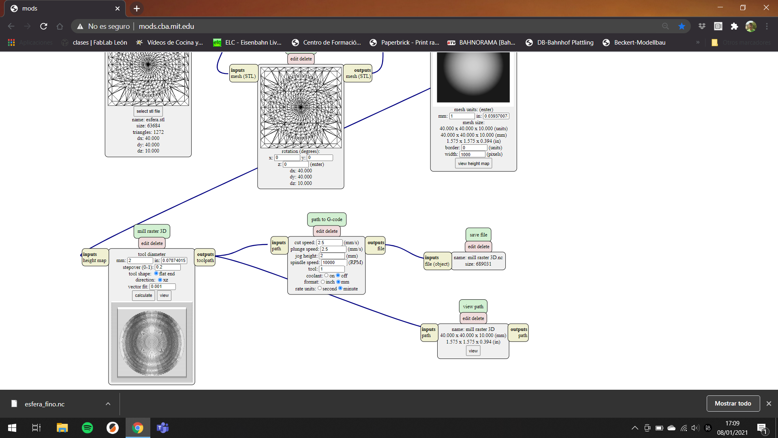778x438 pixels.
Task: Click the bookmark star icon
Action: pyautogui.click(x=682, y=26)
